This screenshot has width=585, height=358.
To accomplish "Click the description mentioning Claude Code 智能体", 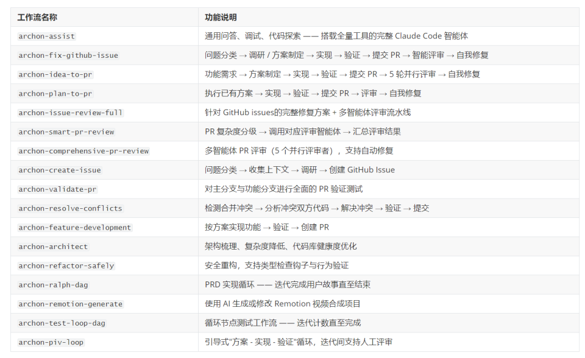I will click(336, 36).
